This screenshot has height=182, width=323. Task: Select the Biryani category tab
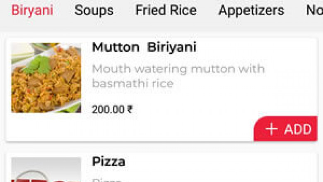(x=32, y=10)
